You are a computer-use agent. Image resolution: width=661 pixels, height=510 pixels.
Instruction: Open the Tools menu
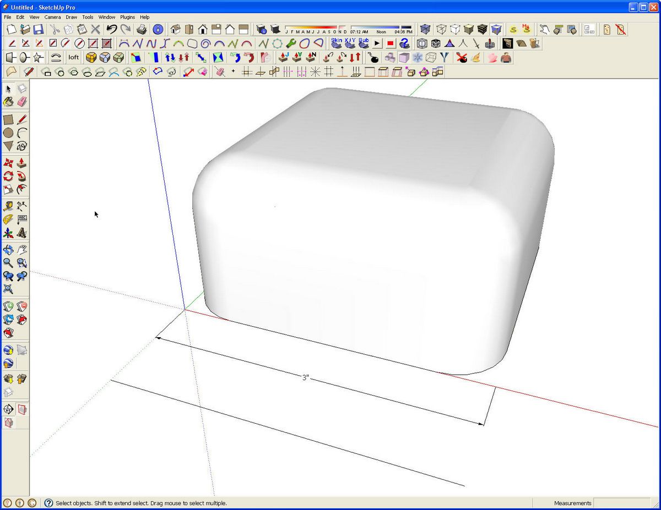coord(88,17)
